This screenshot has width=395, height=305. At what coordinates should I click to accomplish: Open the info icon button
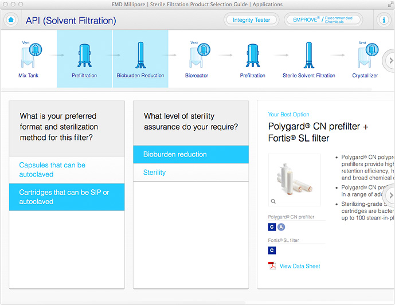click(384, 20)
